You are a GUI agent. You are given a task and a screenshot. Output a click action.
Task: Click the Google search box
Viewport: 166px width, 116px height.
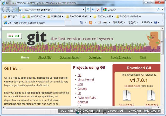click(131, 10)
